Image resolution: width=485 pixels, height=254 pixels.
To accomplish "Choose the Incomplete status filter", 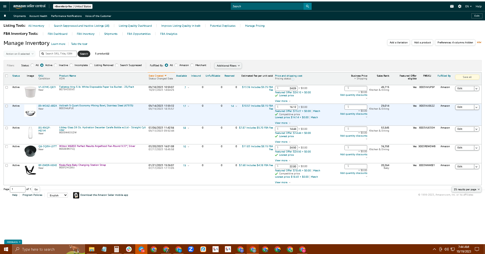I will coord(71,65).
